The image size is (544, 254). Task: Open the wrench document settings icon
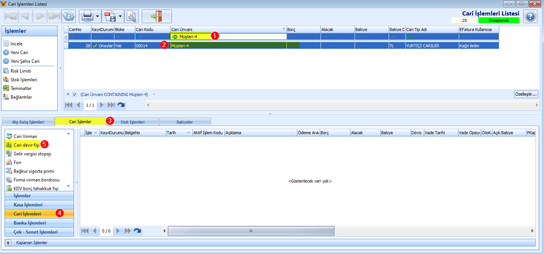point(132,16)
